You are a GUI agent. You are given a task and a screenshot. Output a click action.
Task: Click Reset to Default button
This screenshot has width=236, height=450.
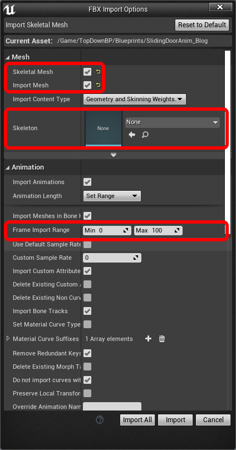tap(202, 25)
